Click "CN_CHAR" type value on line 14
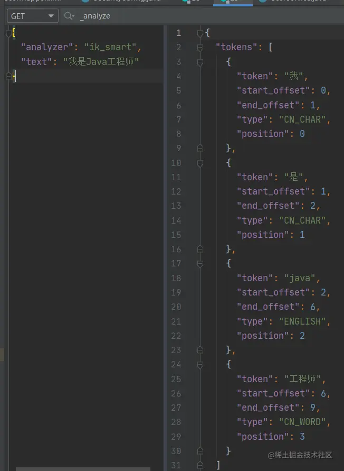 (x=302, y=220)
